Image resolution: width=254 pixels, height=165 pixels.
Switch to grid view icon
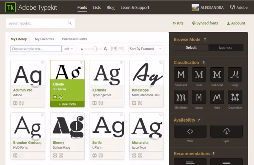114,48
